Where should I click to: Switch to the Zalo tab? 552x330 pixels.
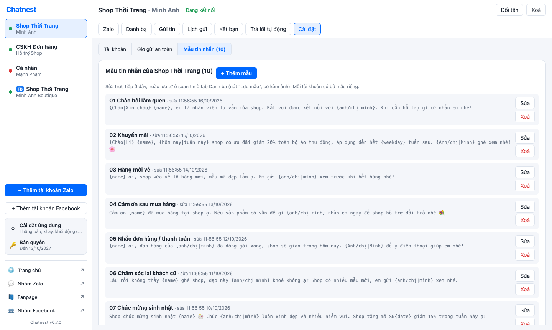coord(108,29)
